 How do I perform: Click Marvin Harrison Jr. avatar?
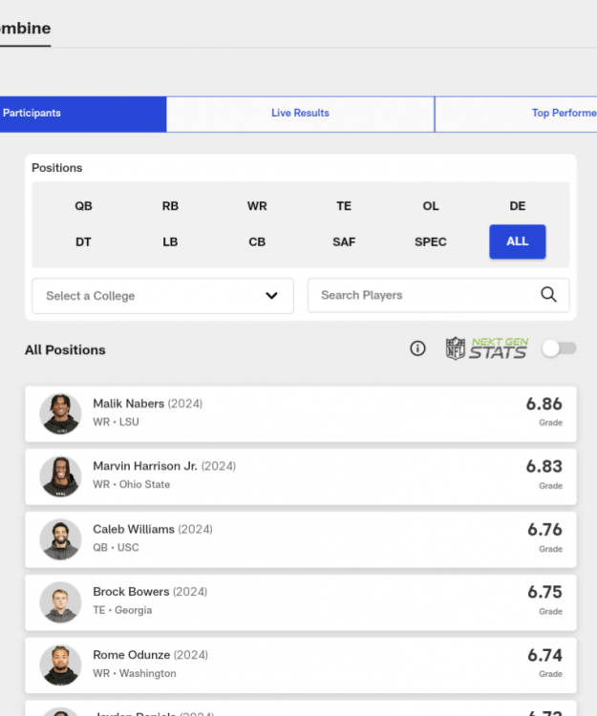coord(60,476)
